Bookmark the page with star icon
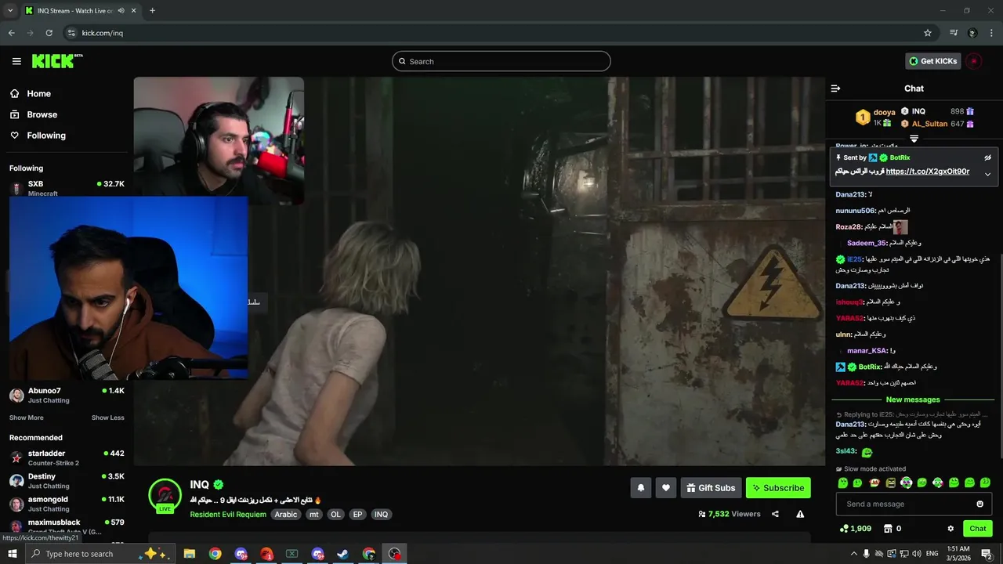 928,33
